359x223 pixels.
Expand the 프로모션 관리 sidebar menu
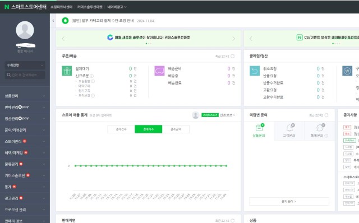pos(25,210)
